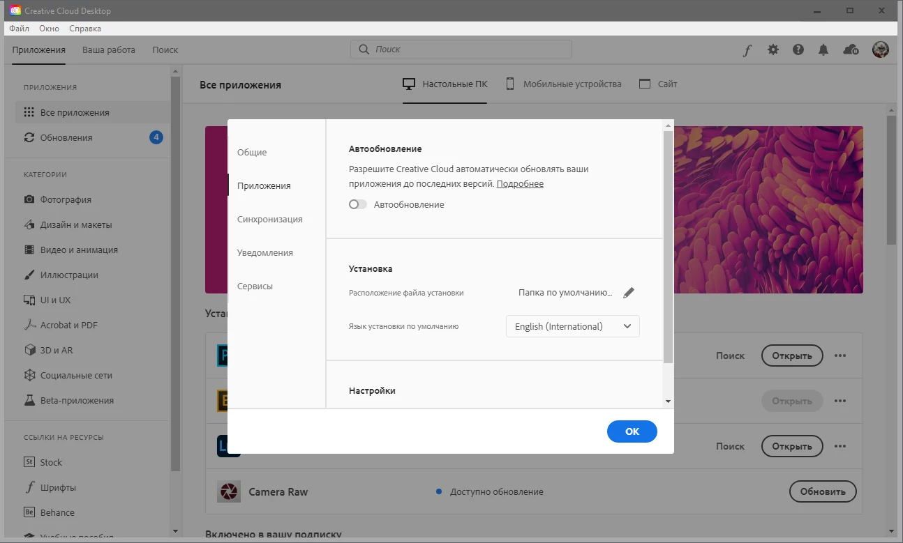Click the Camera Raw app icon
The height and width of the screenshot is (543, 903).
coord(229,491)
